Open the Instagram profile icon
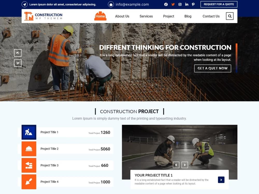 [180, 4]
